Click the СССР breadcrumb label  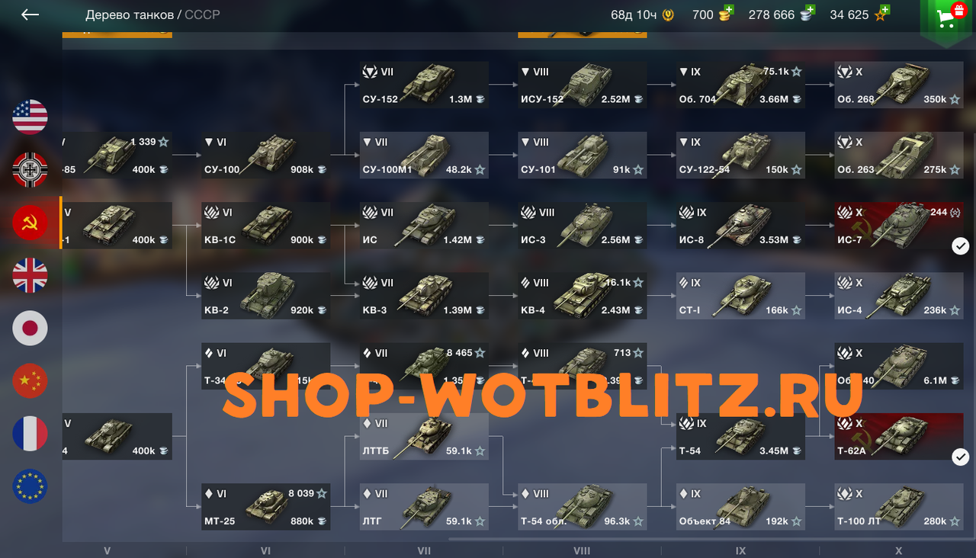(202, 14)
